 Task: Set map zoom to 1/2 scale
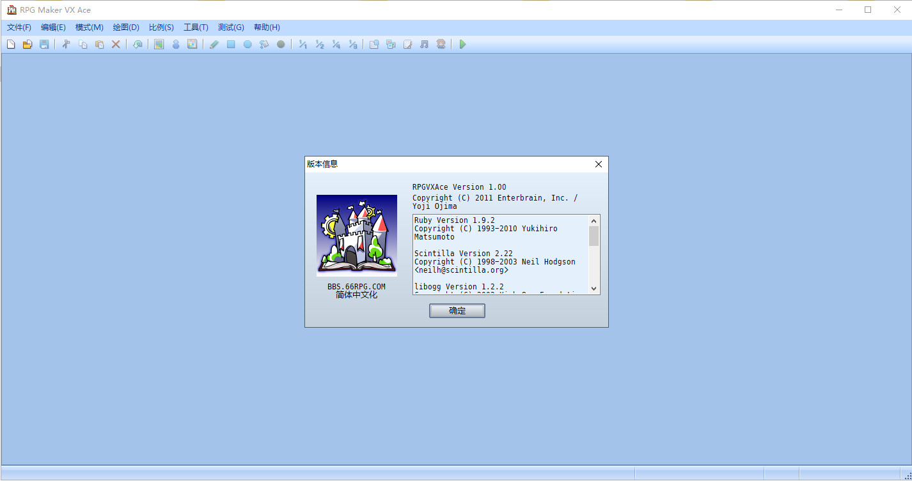(319, 44)
